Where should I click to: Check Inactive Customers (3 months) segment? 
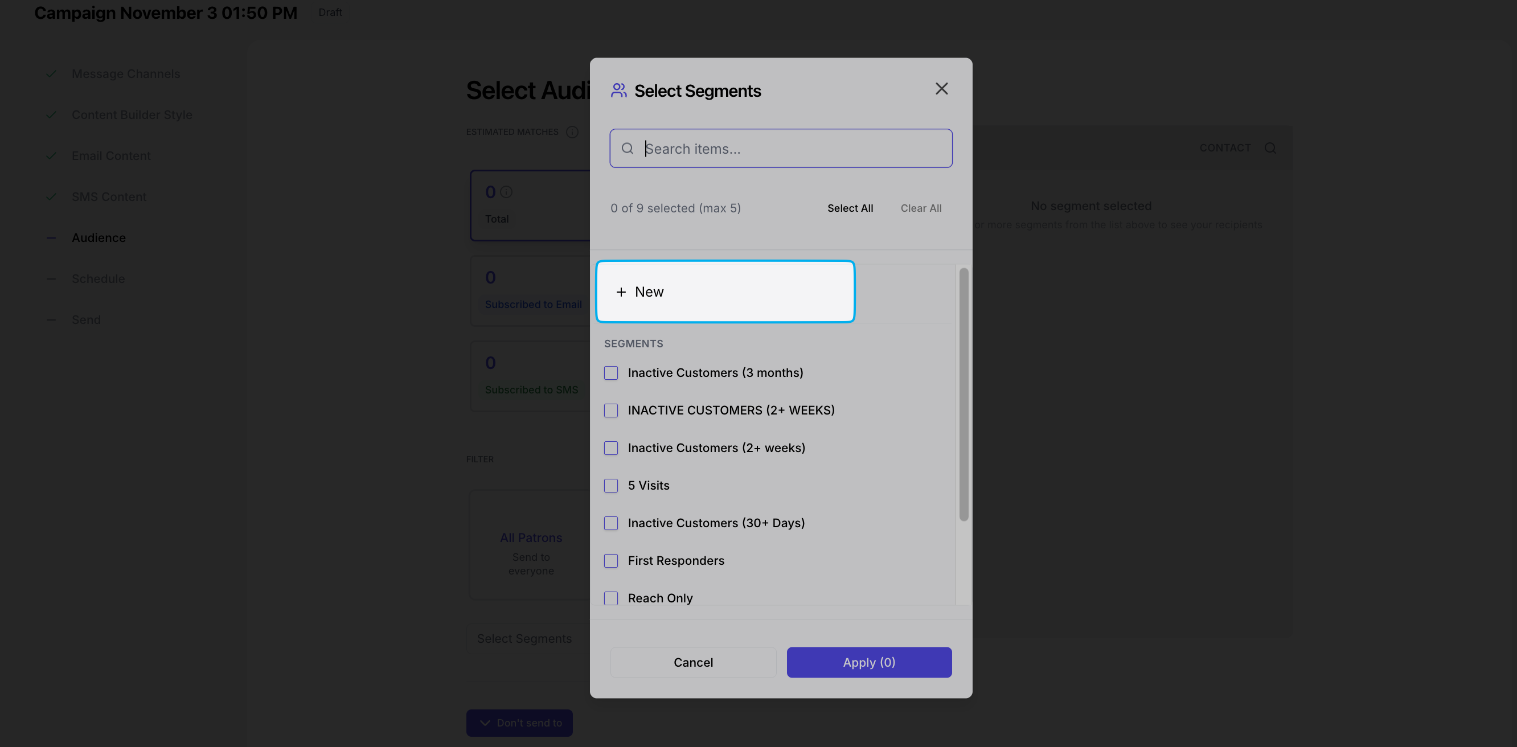610,373
